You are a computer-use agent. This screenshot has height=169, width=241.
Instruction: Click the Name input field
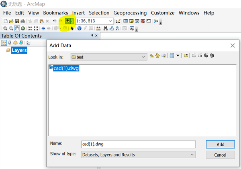pos(138,144)
